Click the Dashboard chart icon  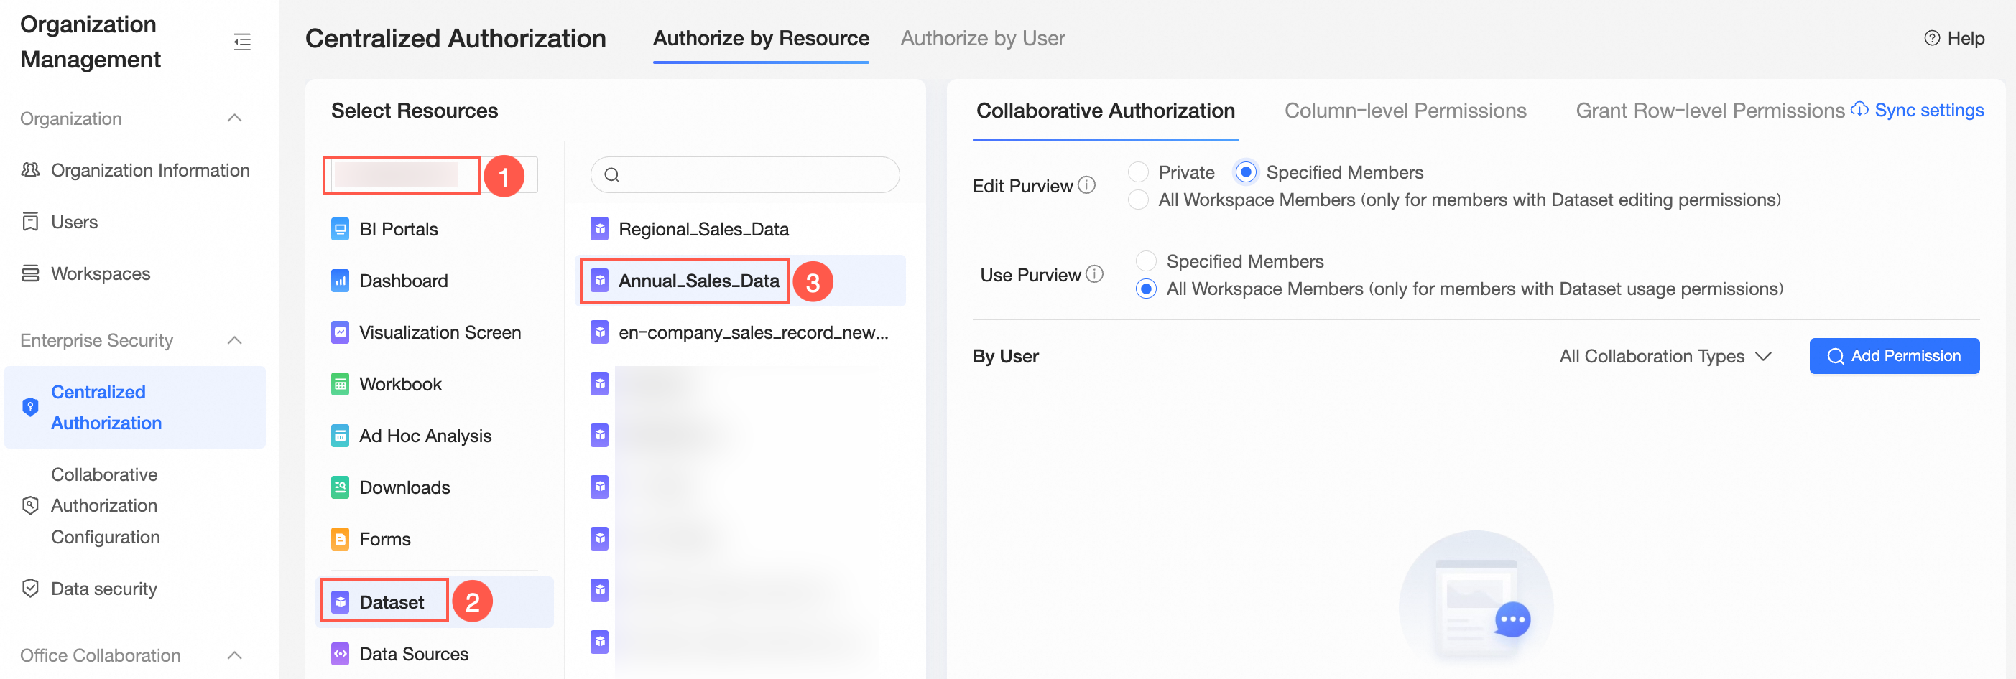(341, 281)
